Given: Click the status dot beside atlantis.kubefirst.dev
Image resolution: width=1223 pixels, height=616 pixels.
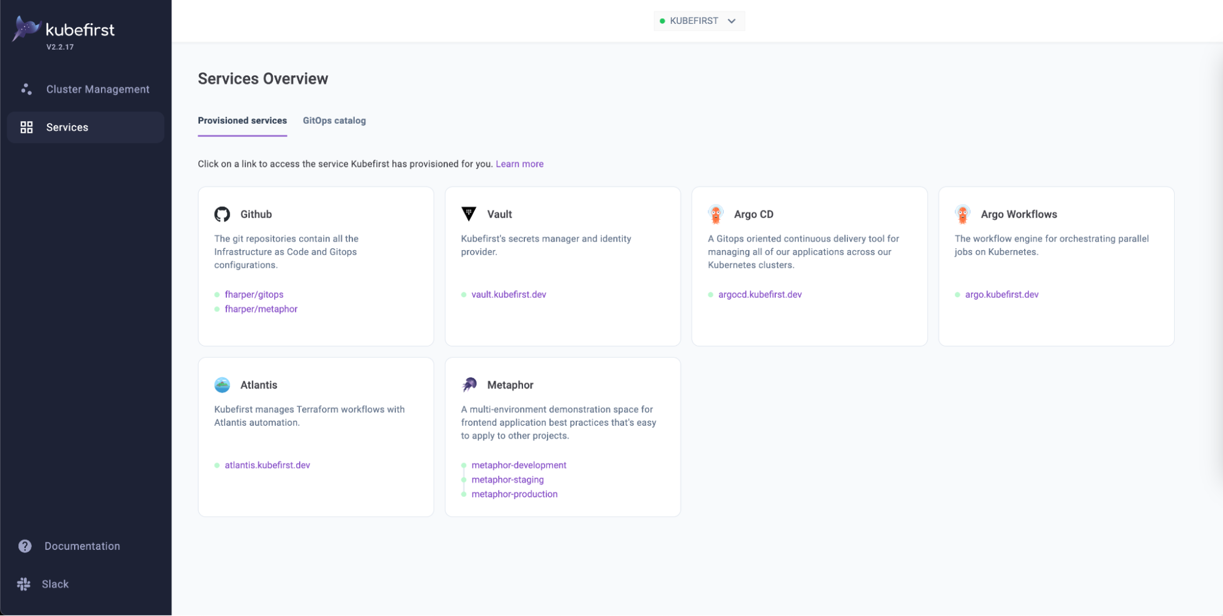Looking at the screenshot, I should tap(217, 466).
